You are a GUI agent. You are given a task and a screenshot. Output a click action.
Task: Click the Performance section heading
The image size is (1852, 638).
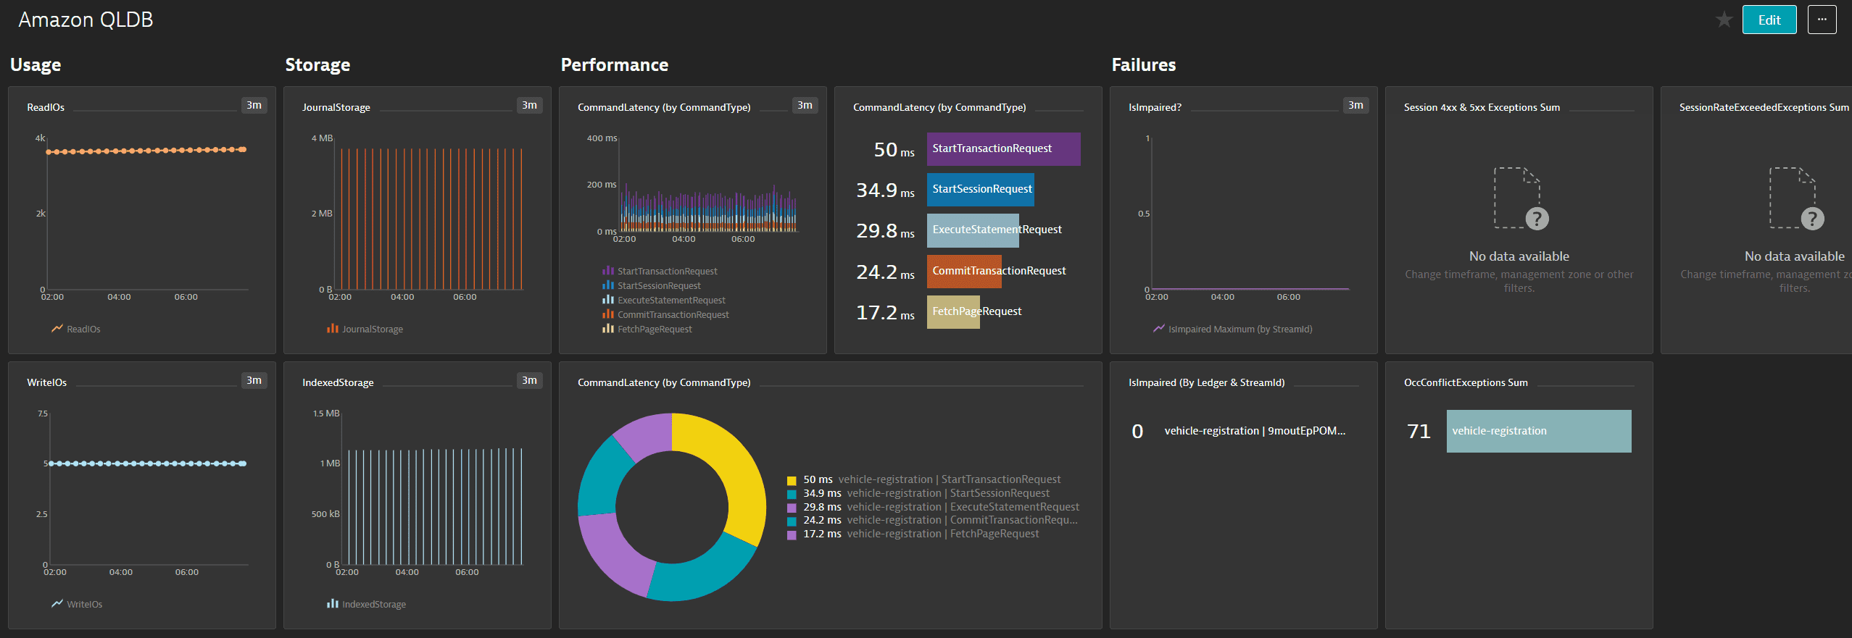pos(615,65)
